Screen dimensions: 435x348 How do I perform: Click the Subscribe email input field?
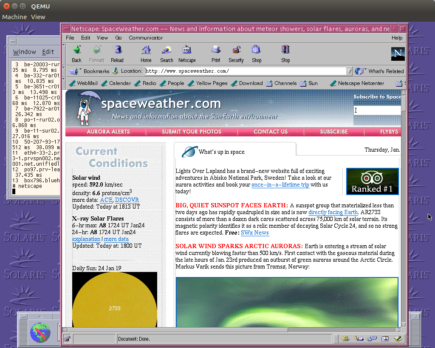coord(377,110)
